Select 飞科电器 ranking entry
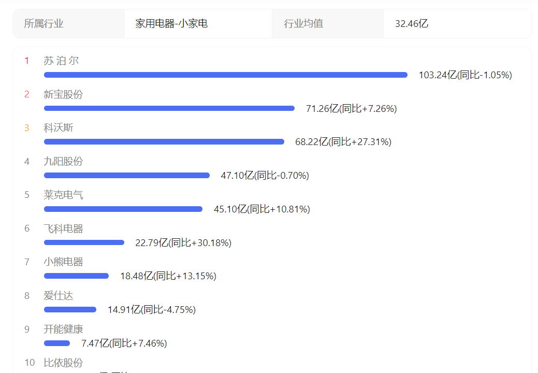538x373 pixels. [x=63, y=228]
